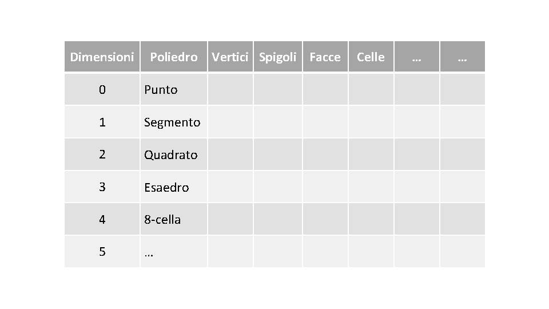Click dimension 0 cell
This screenshot has width=549, height=309.
coord(102,89)
